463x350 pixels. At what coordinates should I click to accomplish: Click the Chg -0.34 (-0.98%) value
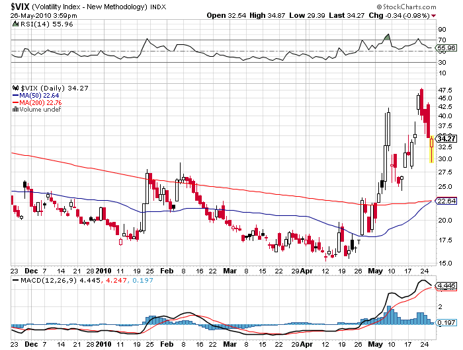400,16
